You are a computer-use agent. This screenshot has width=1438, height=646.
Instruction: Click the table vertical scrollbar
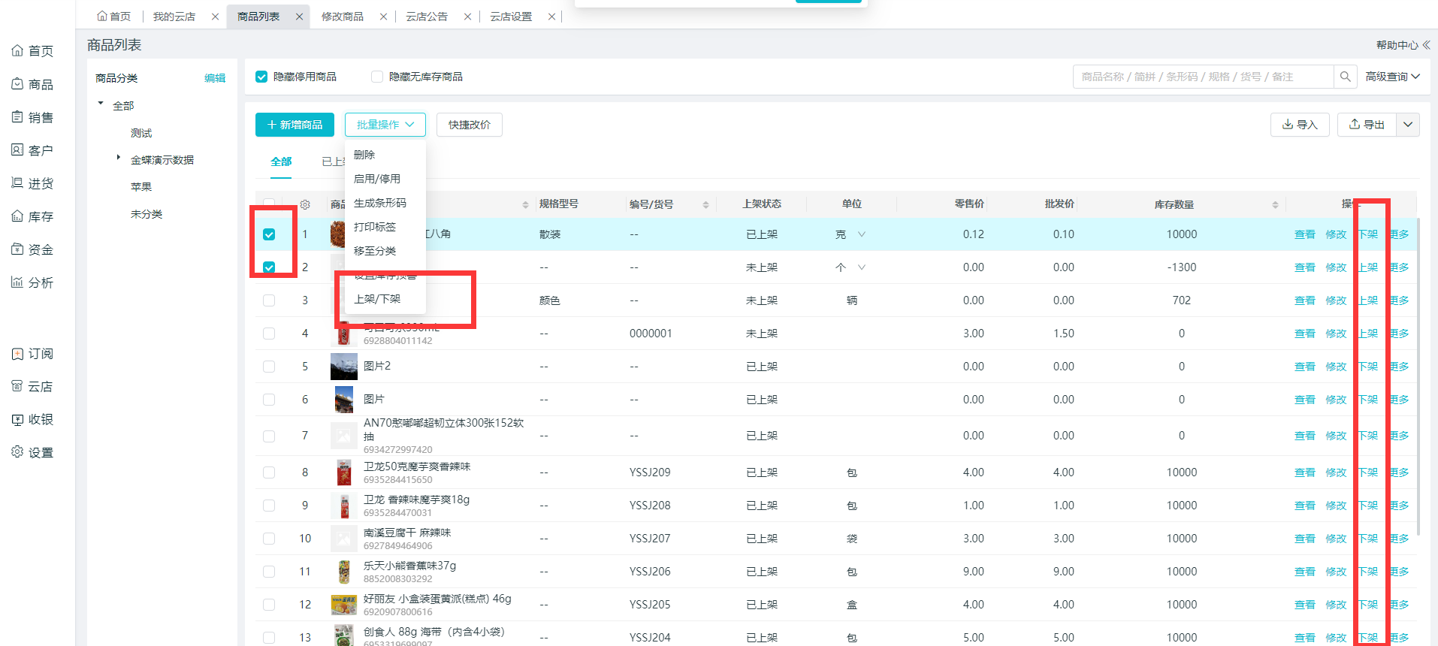[x=1418, y=376]
